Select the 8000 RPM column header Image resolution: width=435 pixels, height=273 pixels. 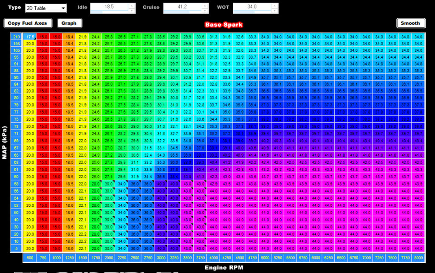pyautogui.click(x=418, y=257)
